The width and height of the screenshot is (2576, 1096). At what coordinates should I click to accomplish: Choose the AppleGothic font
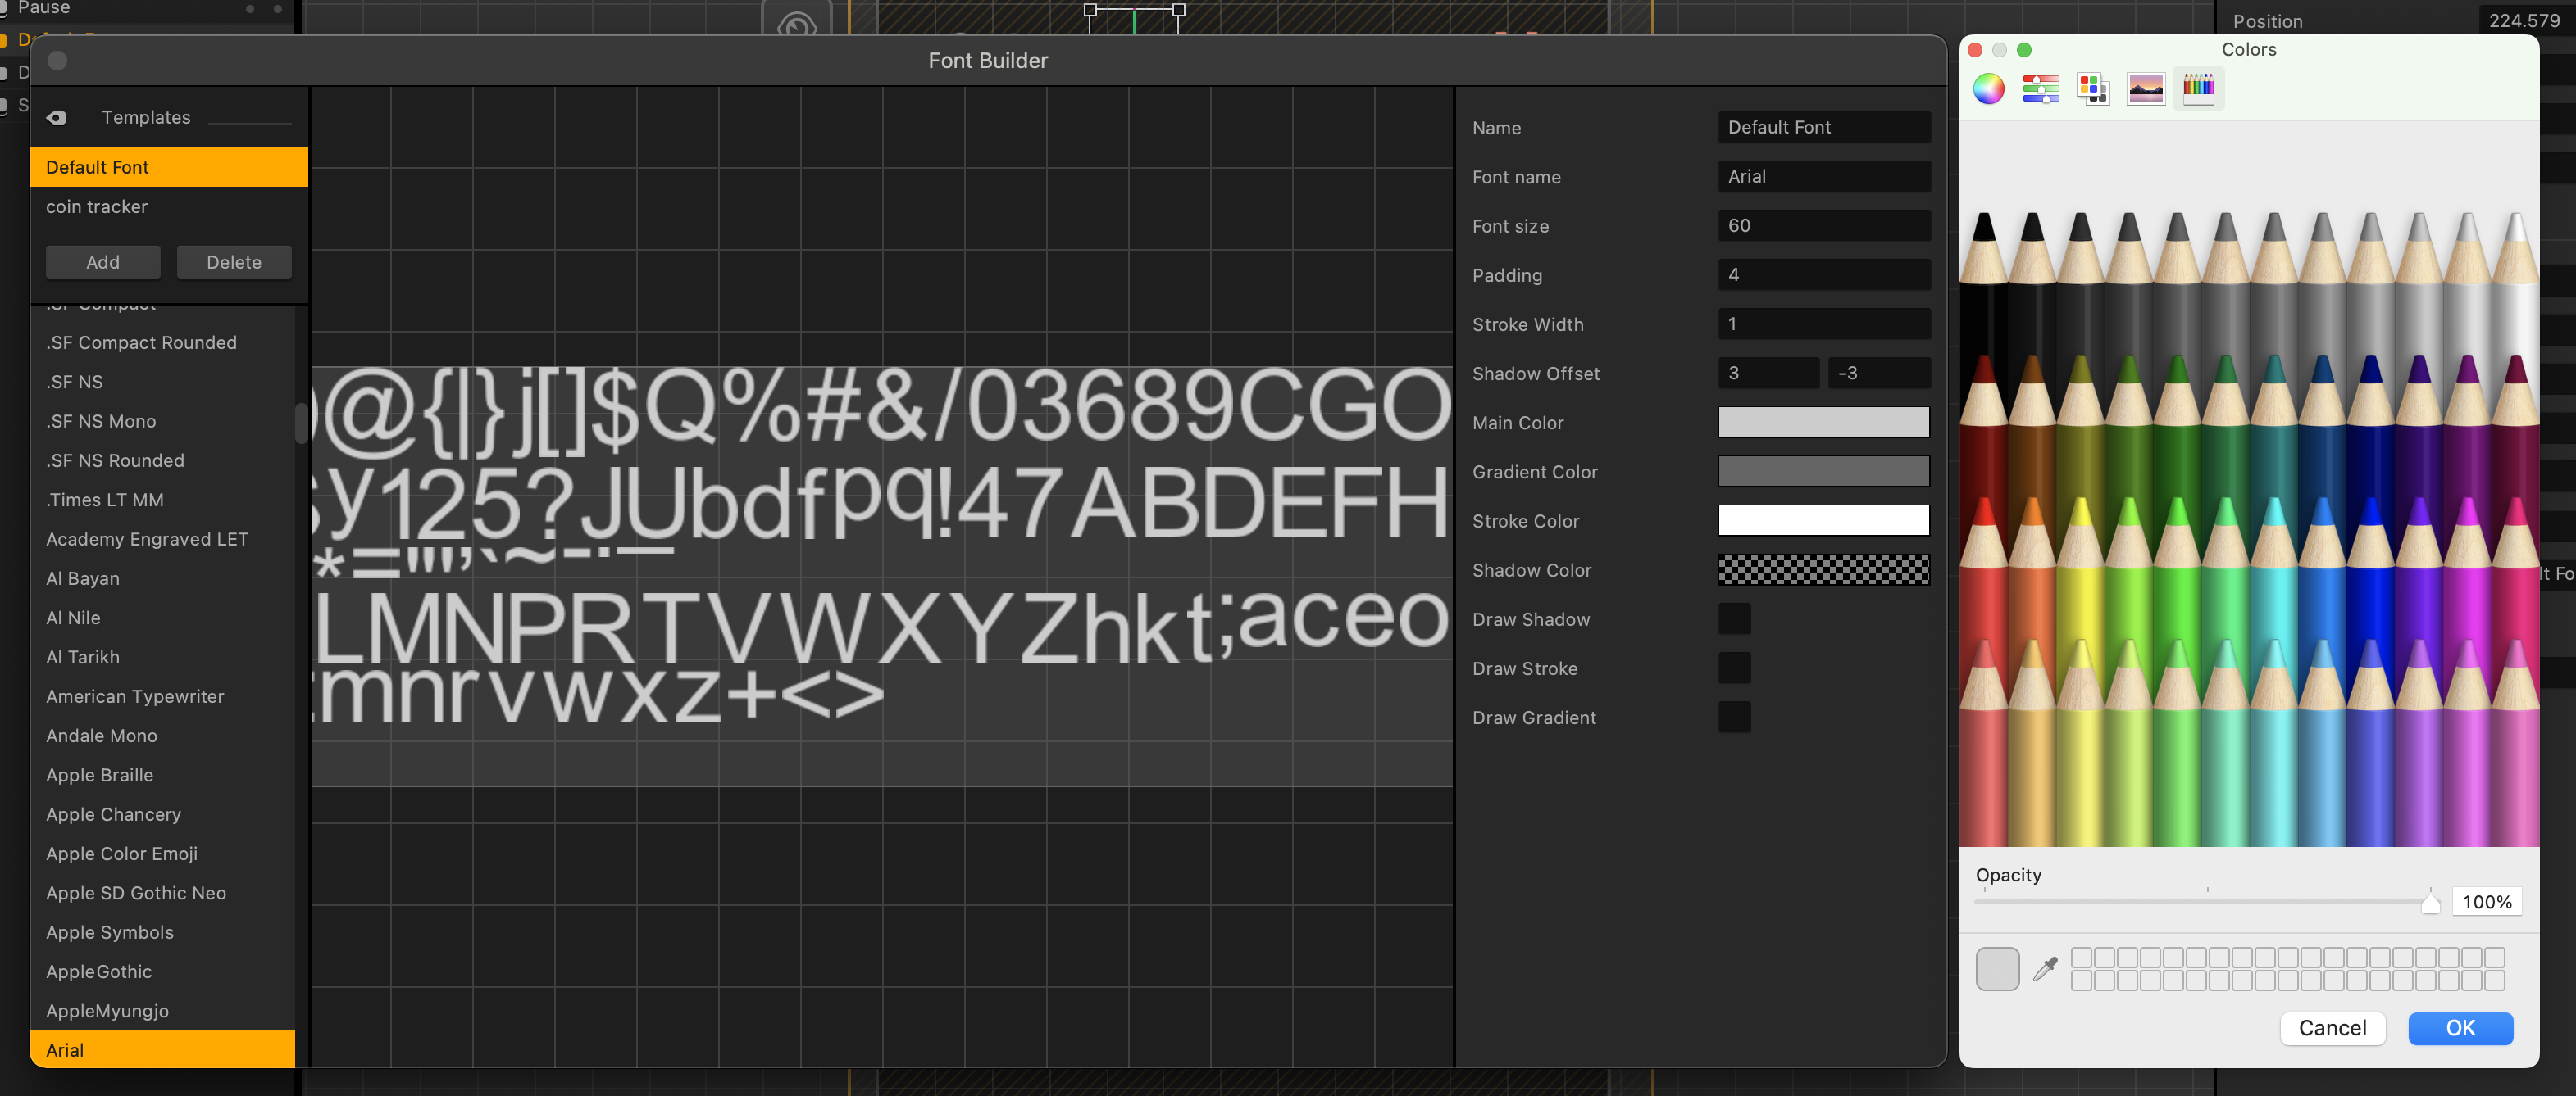pyautogui.click(x=162, y=972)
